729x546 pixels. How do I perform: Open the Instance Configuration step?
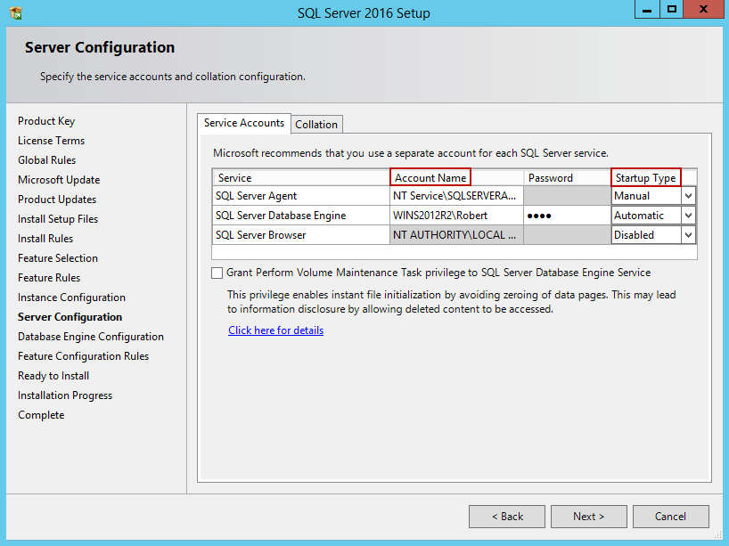(x=71, y=297)
